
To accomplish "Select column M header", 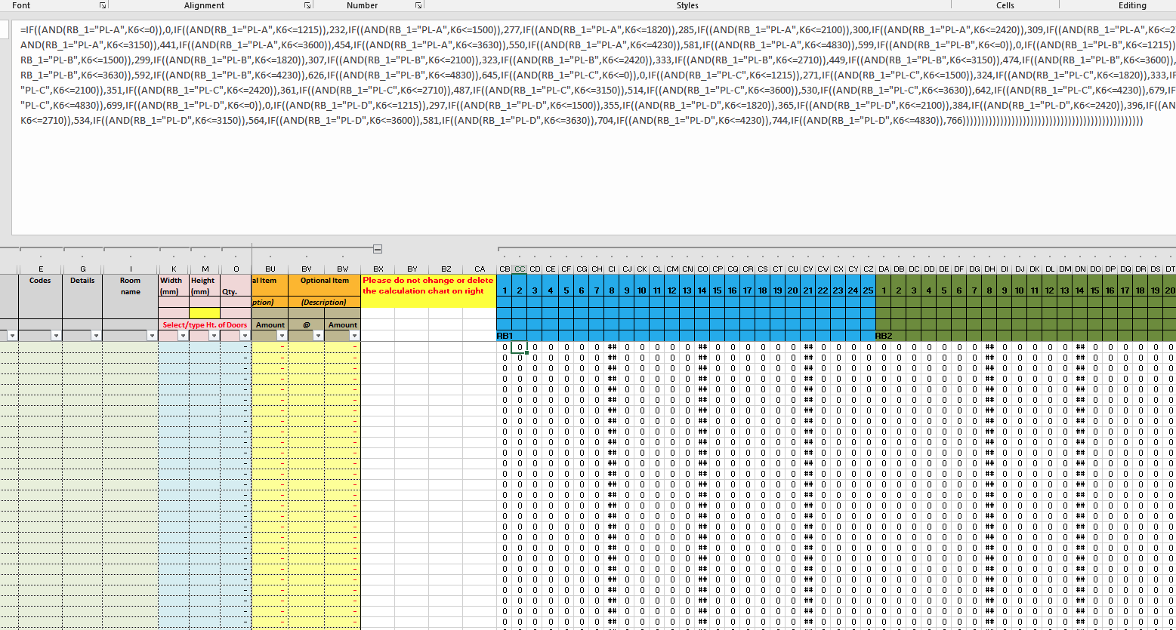I will coord(205,269).
